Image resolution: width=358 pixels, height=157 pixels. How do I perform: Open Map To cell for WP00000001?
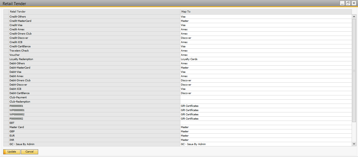click(x=266, y=110)
